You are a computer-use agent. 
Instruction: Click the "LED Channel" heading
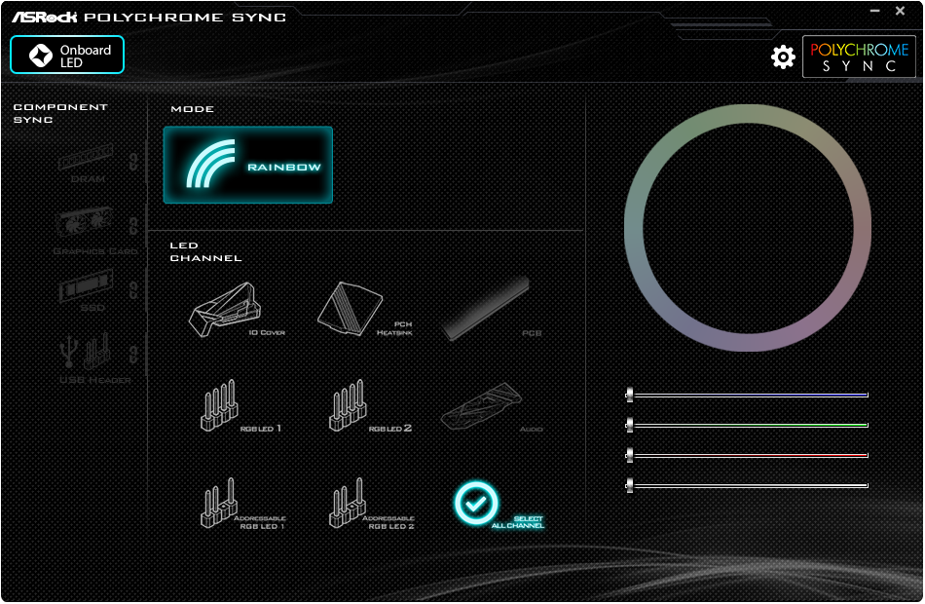205,251
